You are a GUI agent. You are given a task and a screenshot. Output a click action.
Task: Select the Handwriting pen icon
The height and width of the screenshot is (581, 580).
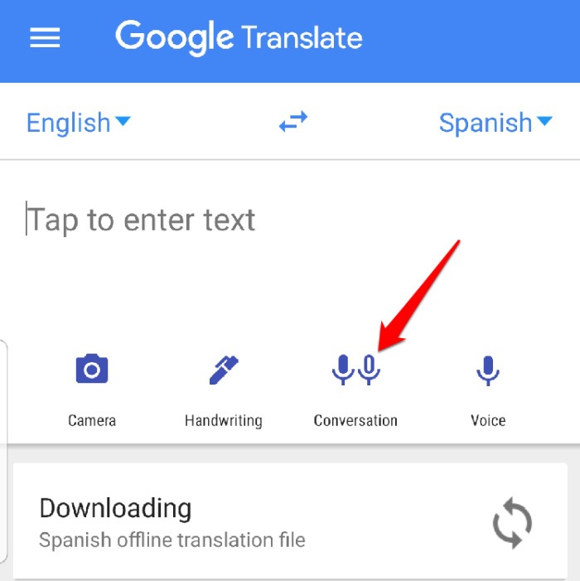tap(224, 370)
